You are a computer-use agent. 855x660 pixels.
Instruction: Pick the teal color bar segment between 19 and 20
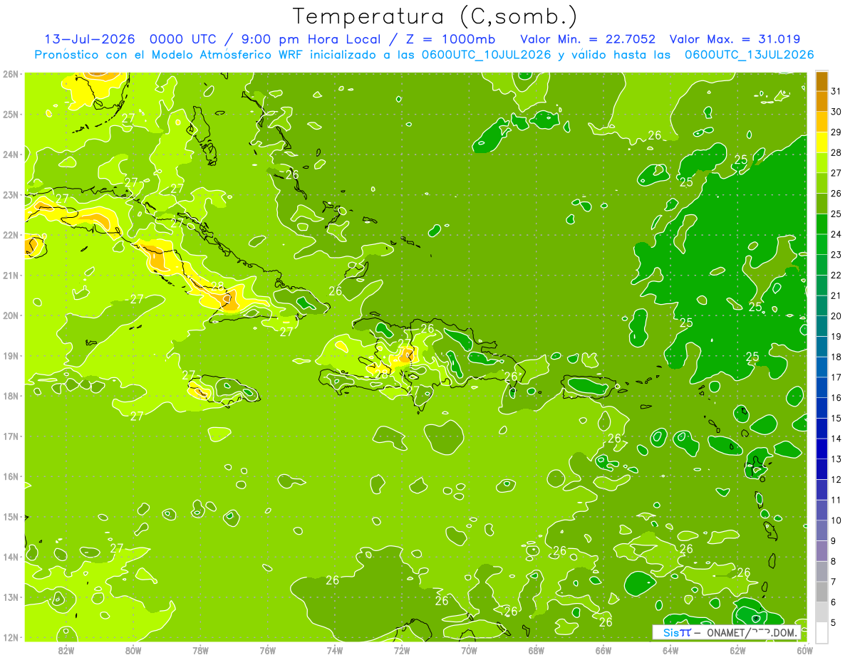pyautogui.click(x=822, y=326)
